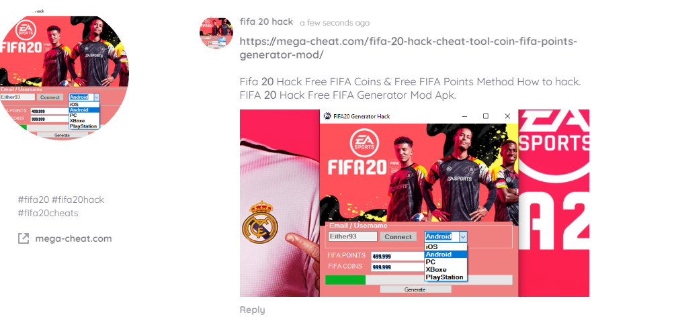
Task: Click the Either93 username input field
Action: tap(353, 236)
